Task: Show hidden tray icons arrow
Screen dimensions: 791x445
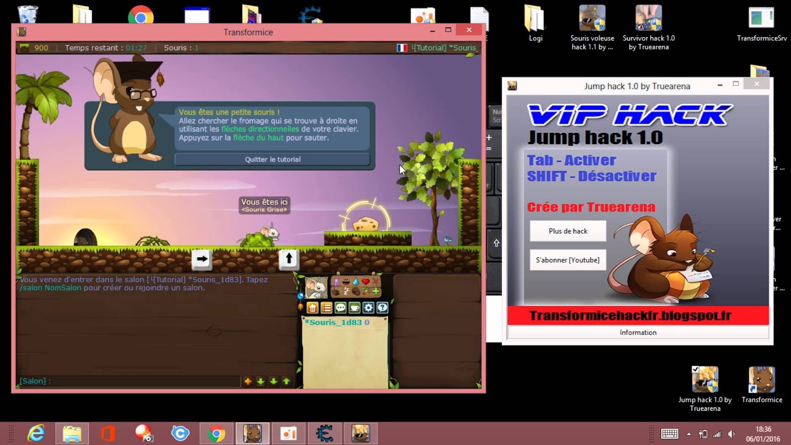Action: click(x=690, y=434)
